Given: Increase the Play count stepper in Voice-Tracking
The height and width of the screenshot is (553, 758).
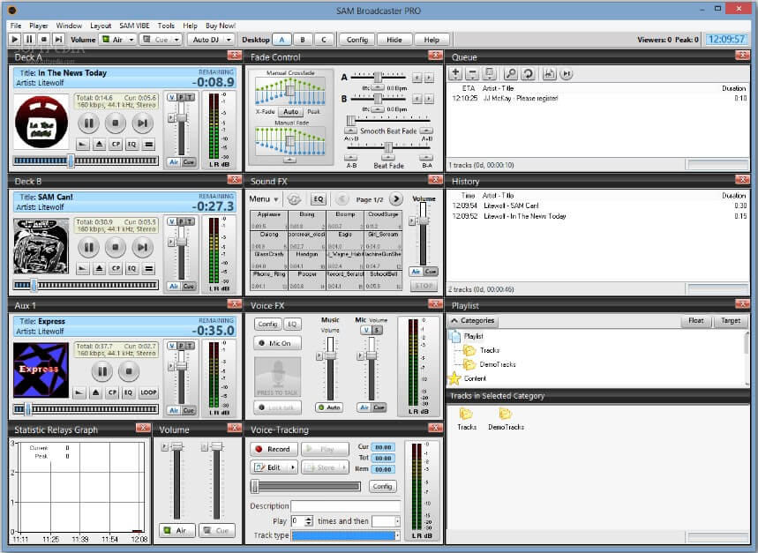Looking at the screenshot, I should 309,519.
